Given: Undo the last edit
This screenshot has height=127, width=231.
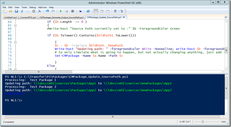Looking at the screenshot, I should (47, 11).
